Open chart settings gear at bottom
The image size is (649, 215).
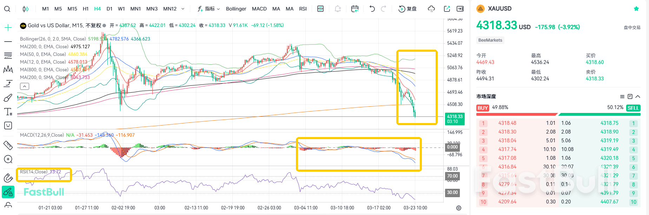point(459,208)
